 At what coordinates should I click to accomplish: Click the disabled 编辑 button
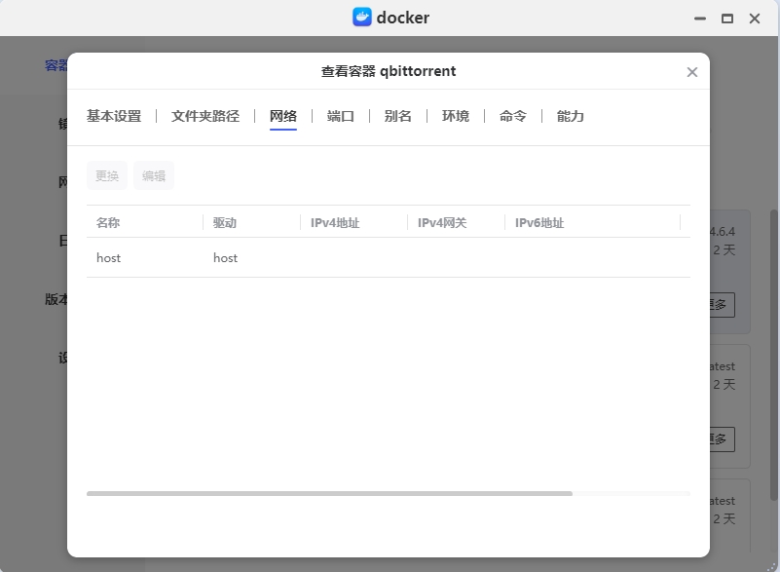pyautogui.click(x=154, y=175)
